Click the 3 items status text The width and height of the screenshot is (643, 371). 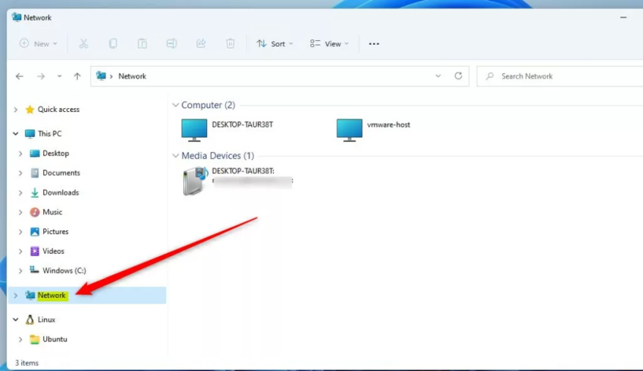(26, 363)
